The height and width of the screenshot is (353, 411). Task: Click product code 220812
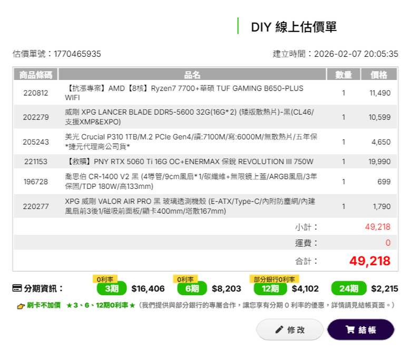[36, 93]
